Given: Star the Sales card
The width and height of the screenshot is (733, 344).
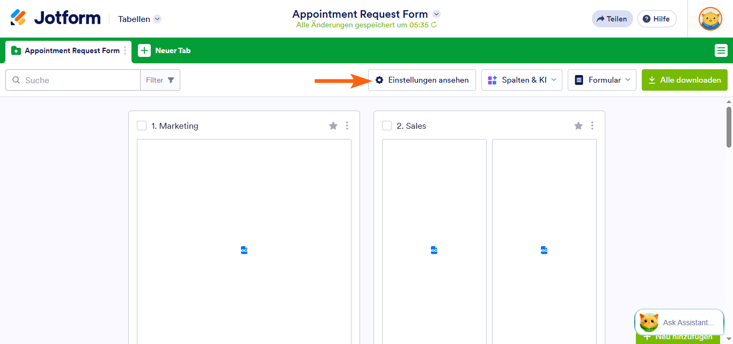Looking at the screenshot, I should coord(578,126).
